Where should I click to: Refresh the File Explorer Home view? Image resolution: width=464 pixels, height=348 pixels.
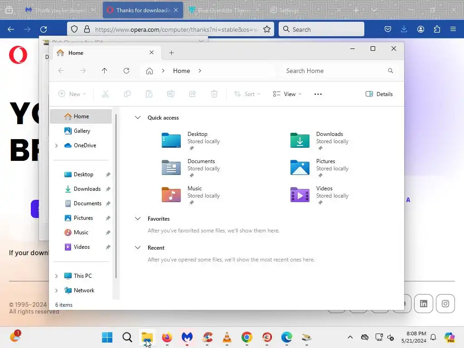(x=126, y=71)
